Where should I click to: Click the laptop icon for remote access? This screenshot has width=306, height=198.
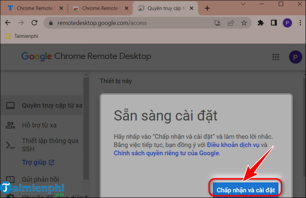click(10, 105)
